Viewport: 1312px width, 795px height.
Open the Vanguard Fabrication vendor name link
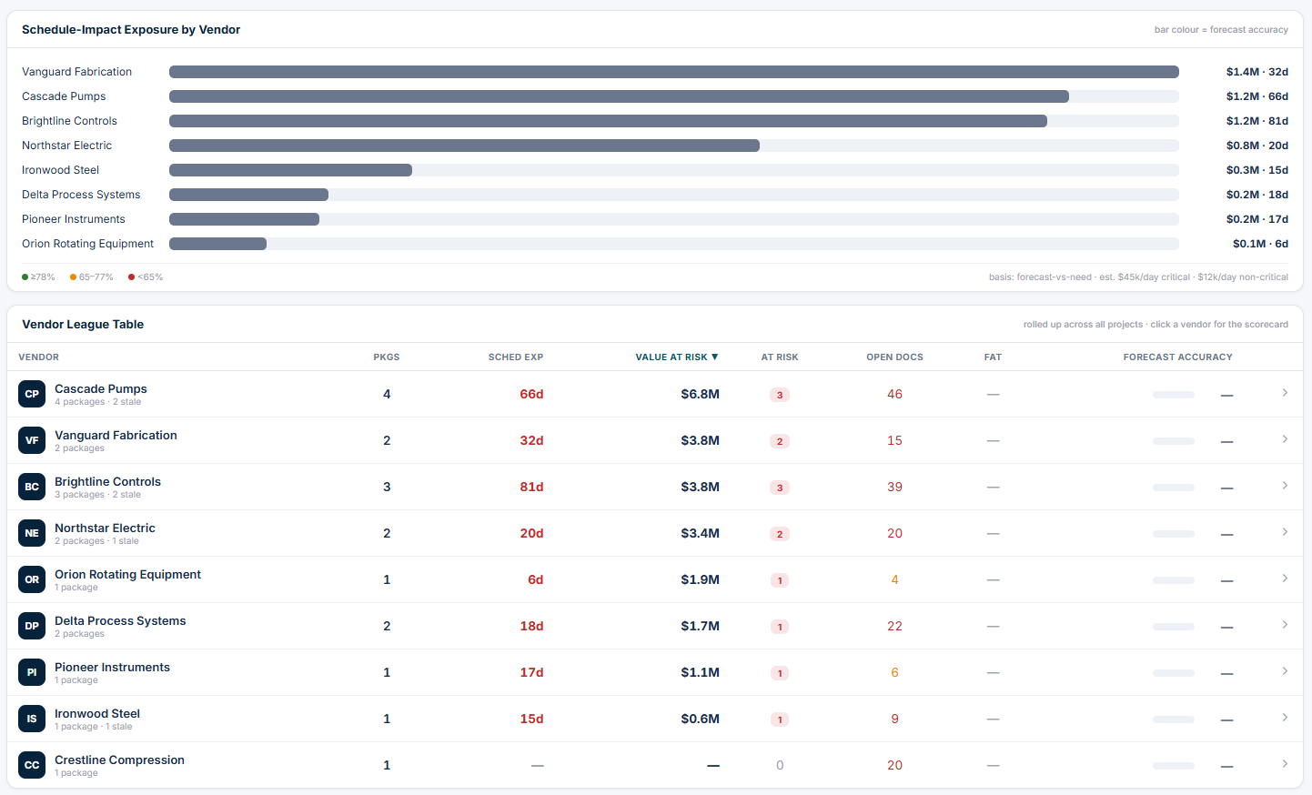(116, 435)
